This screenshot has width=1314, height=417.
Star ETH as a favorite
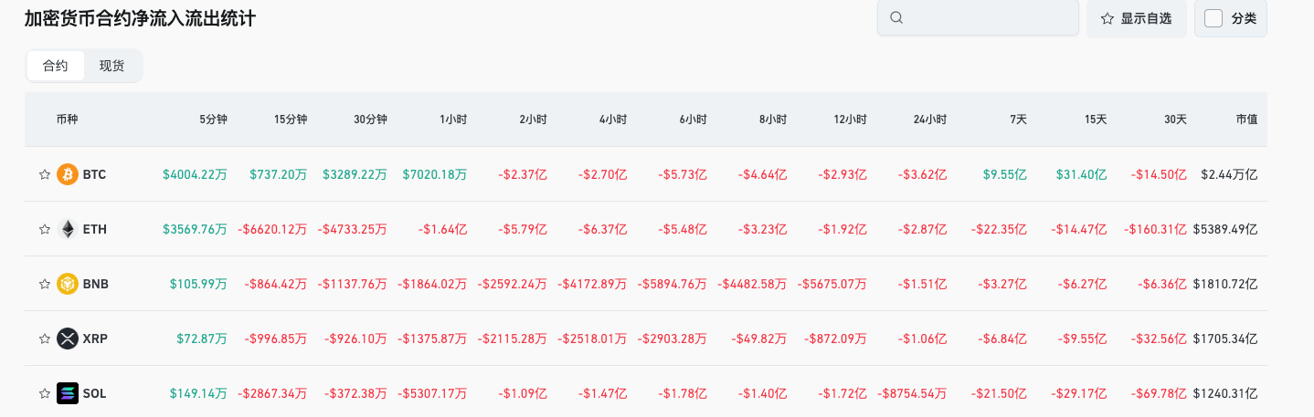(x=44, y=229)
